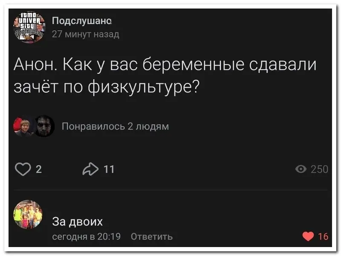Screen dimensions: 341x256
Task: Share the post via the arrow icon
Action: pos(89,170)
